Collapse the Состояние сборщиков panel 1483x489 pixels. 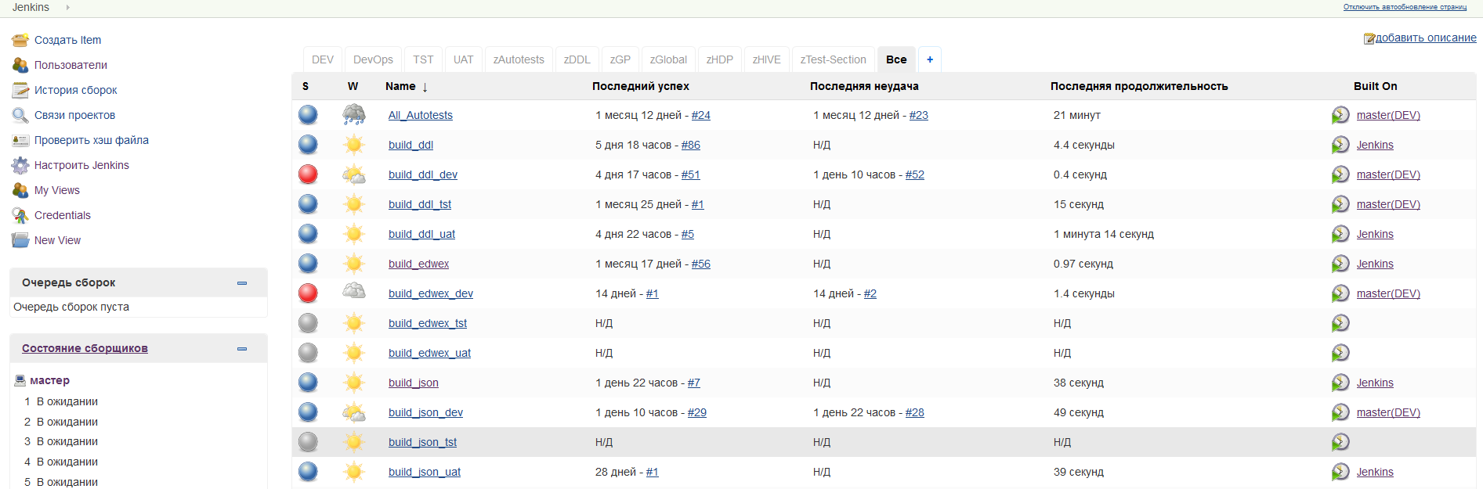[x=242, y=349]
